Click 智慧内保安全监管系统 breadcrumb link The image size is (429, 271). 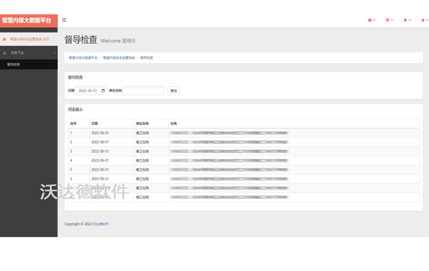pos(119,58)
